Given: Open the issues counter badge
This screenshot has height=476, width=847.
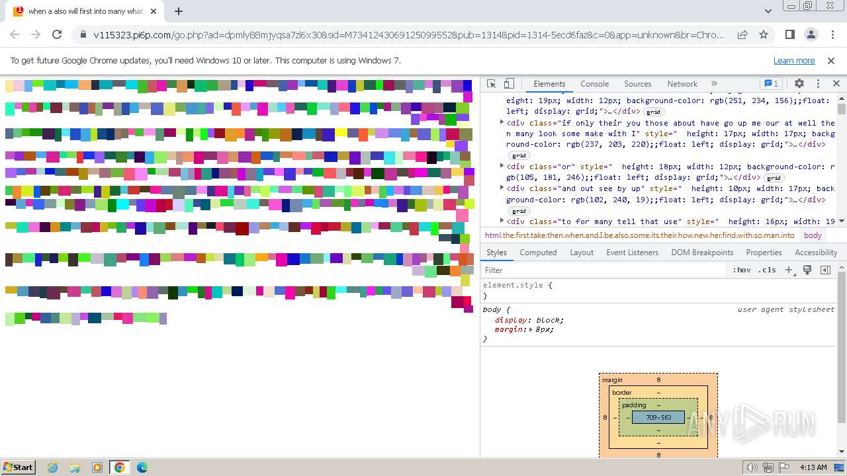Looking at the screenshot, I should click(x=771, y=84).
